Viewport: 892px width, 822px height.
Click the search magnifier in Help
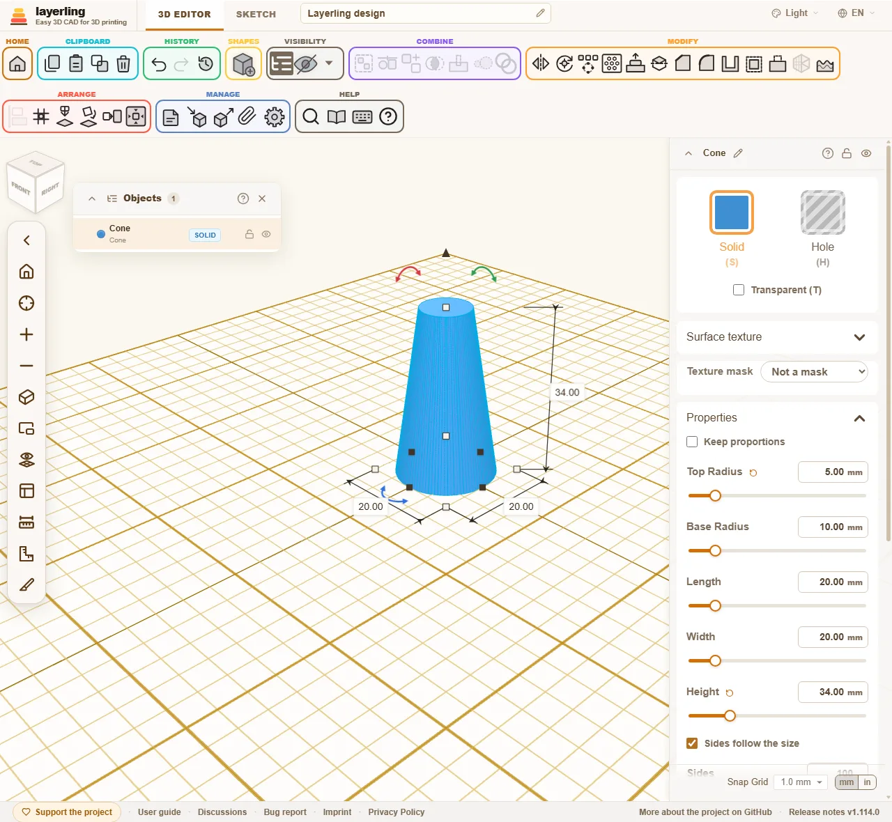click(x=311, y=117)
